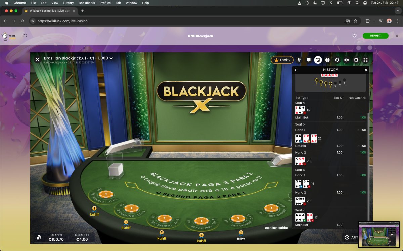Select the Wikiluck casino live browser tab

pyautogui.click(x=50, y=11)
